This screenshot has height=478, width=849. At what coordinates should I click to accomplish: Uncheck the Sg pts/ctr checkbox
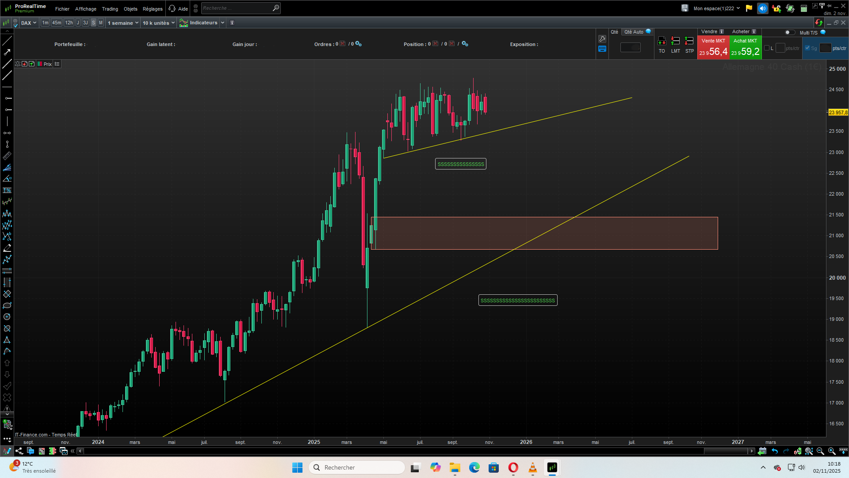click(x=807, y=48)
